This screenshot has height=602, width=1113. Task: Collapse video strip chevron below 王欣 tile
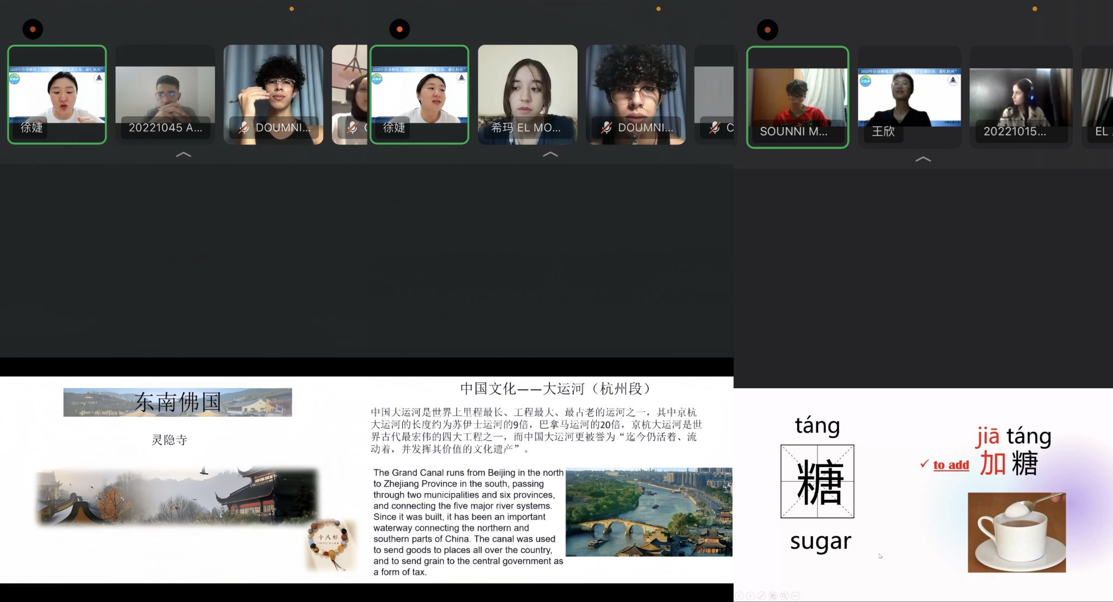pyautogui.click(x=923, y=159)
